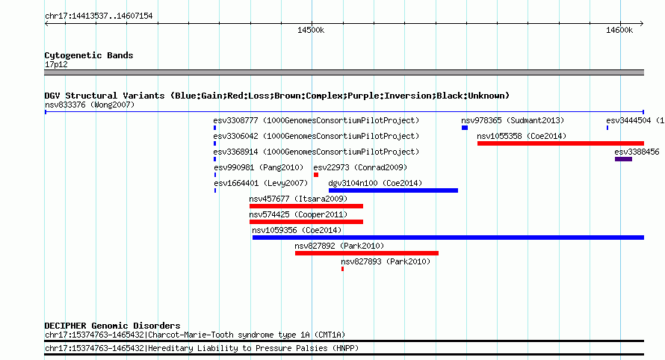Click the DGV Structural Variants track title
This screenshot has height=360, width=665.
[277, 96]
